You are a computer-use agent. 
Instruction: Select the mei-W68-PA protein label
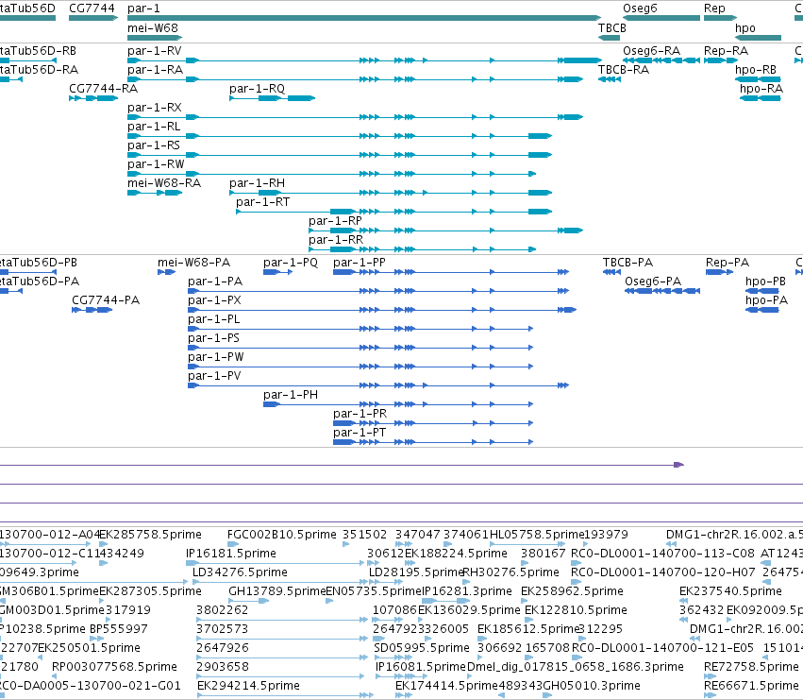(193, 263)
